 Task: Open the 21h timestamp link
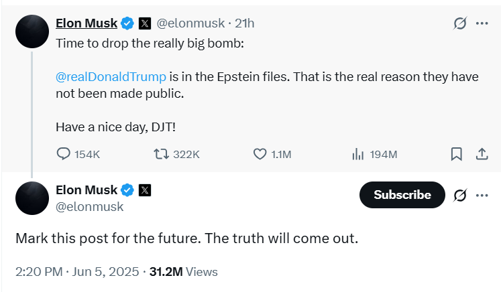(244, 23)
